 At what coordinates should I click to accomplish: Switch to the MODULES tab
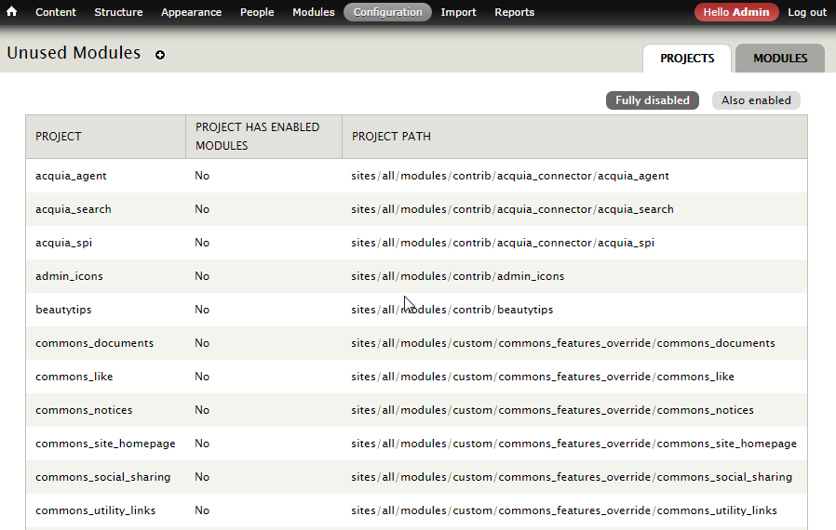pyautogui.click(x=780, y=58)
